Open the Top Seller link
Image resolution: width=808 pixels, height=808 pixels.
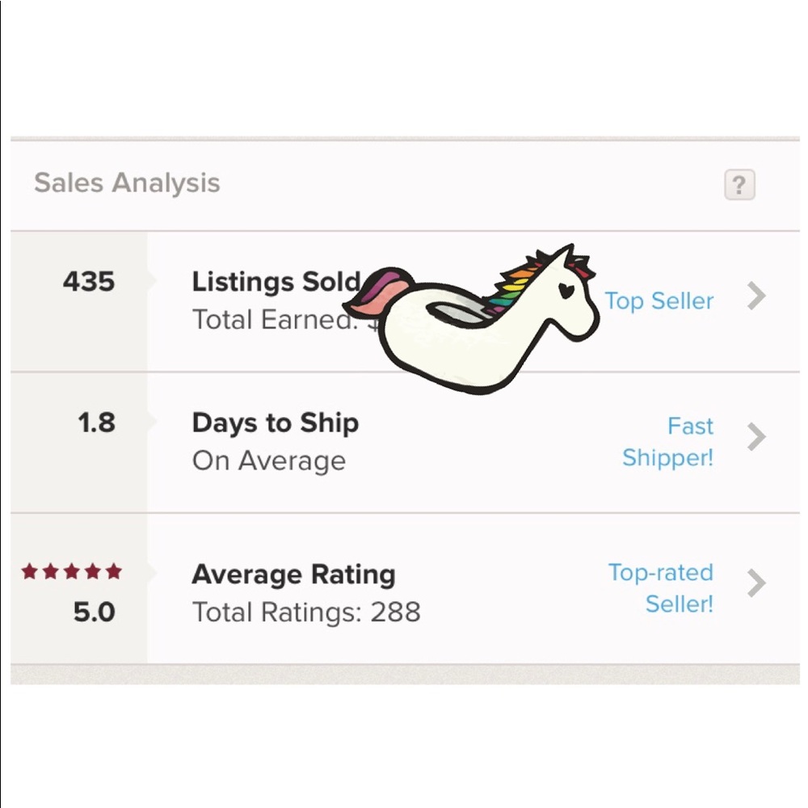659,301
